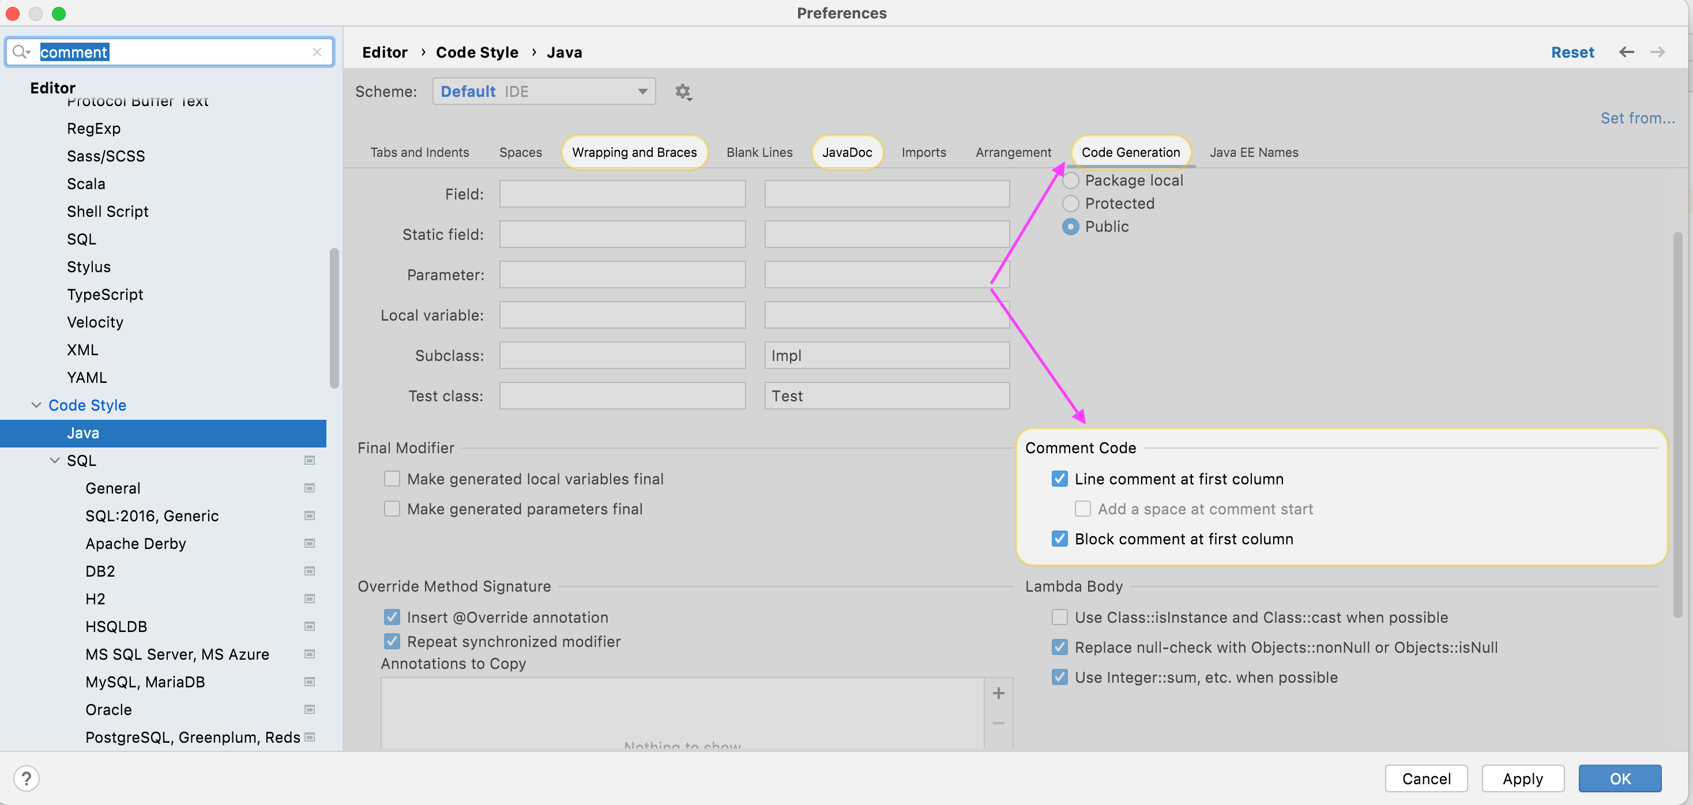This screenshot has height=805, width=1693.
Task: Enable Make generated parameters final
Action: pyautogui.click(x=392, y=509)
